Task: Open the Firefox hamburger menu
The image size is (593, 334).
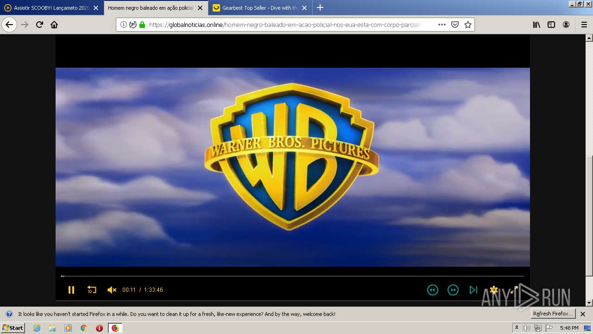Action: click(584, 25)
